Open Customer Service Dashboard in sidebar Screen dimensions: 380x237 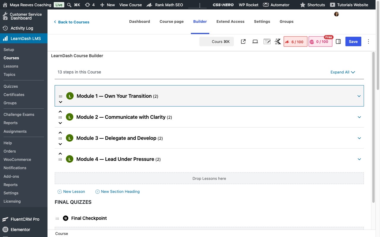[24, 16]
